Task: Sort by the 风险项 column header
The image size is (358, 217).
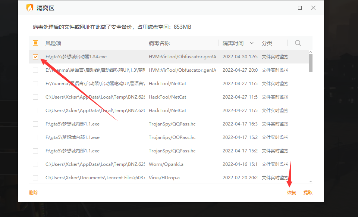Action: [x=53, y=43]
